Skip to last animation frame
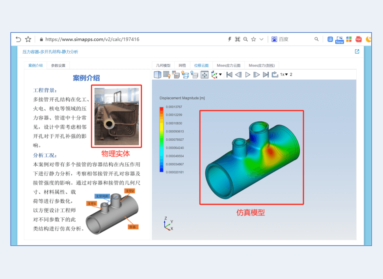The width and height of the screenshot is (383, 279). pos(266,74)
